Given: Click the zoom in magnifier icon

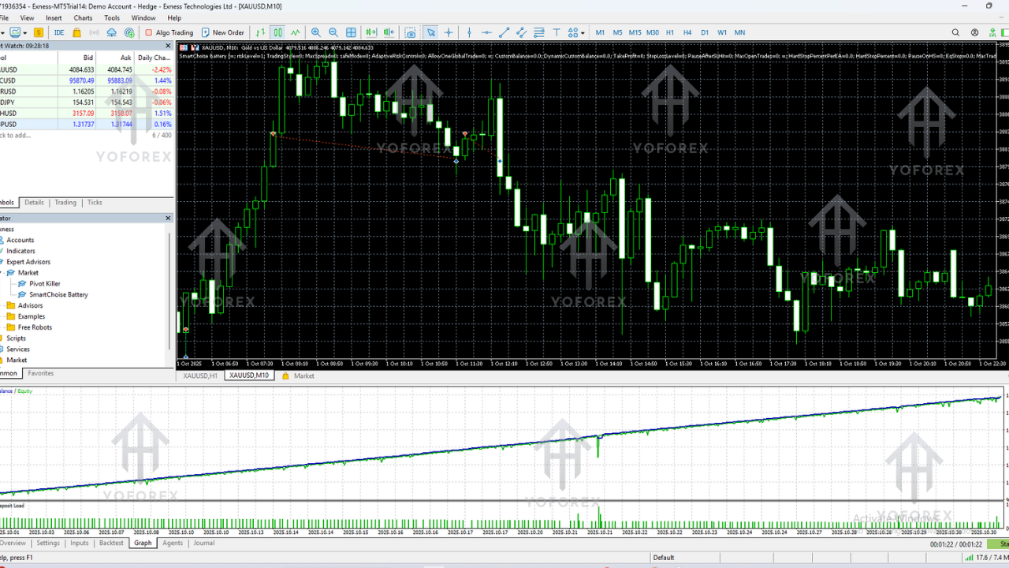Looking at the screenshot, I should pyautogui.click(x=316, y=32).
